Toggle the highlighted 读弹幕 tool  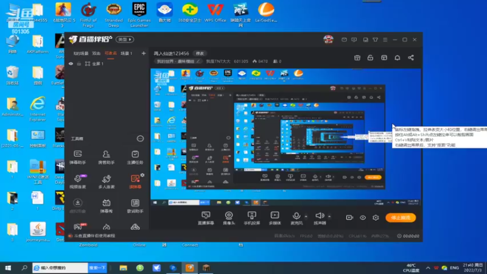135,181
